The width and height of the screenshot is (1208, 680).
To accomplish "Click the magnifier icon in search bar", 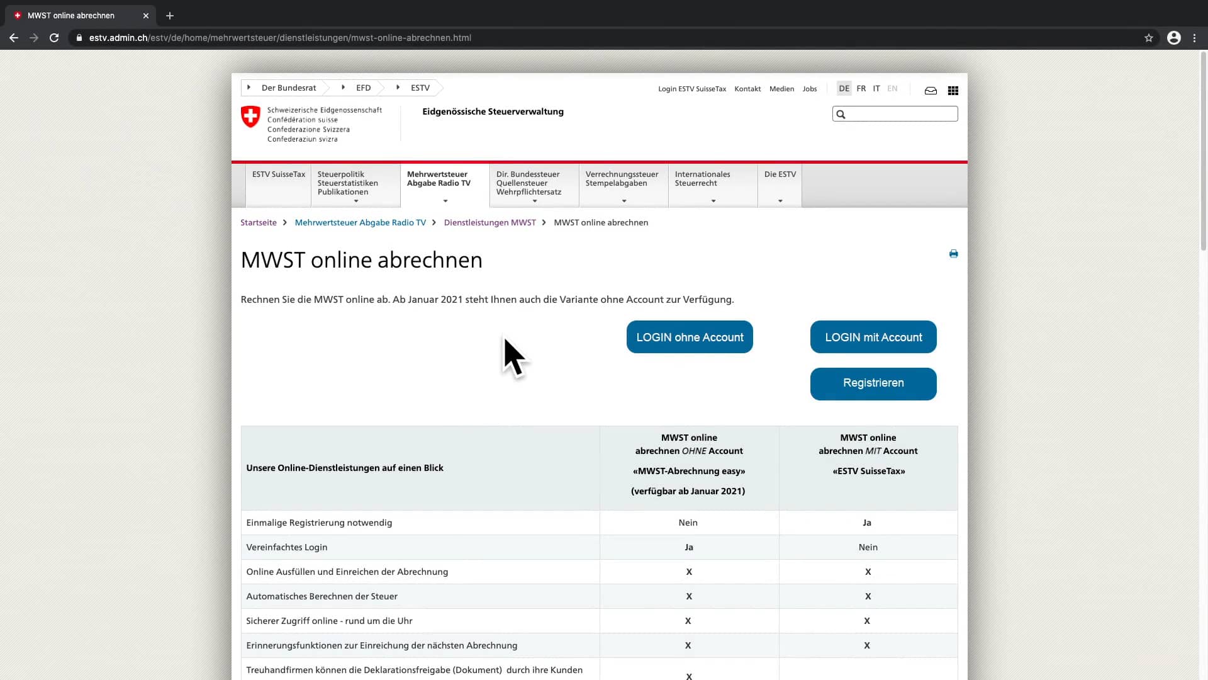I will (x=842, y=114).
